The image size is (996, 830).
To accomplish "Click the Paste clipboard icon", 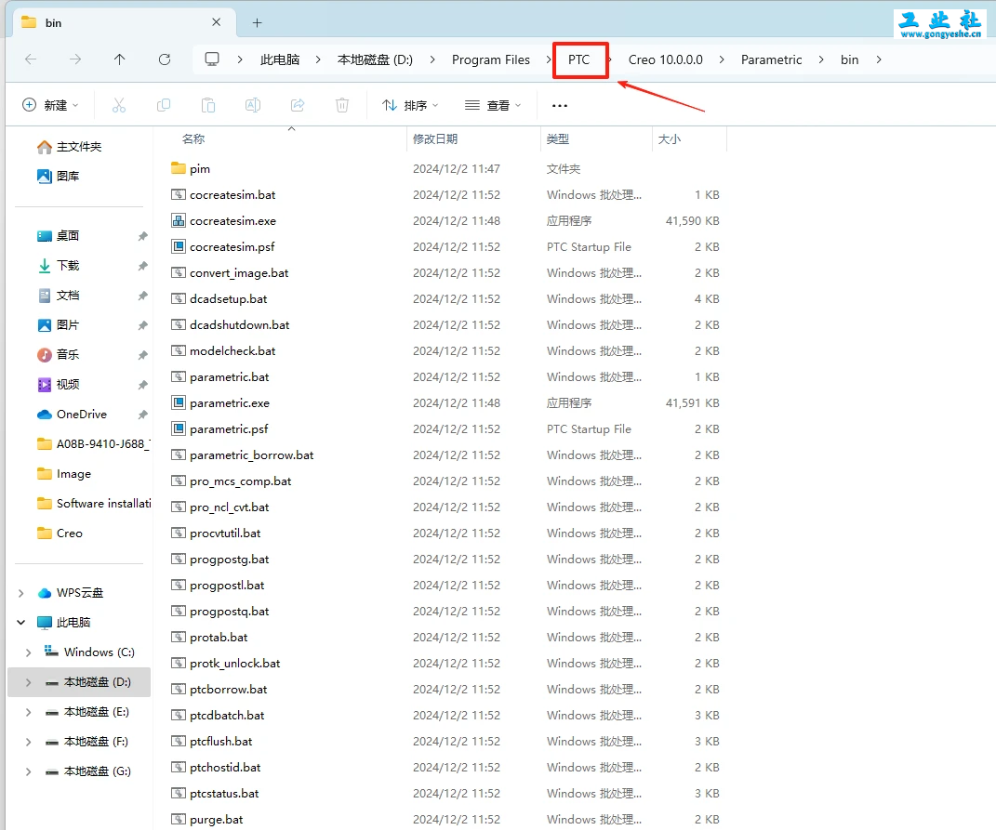I will click(207, 105).
